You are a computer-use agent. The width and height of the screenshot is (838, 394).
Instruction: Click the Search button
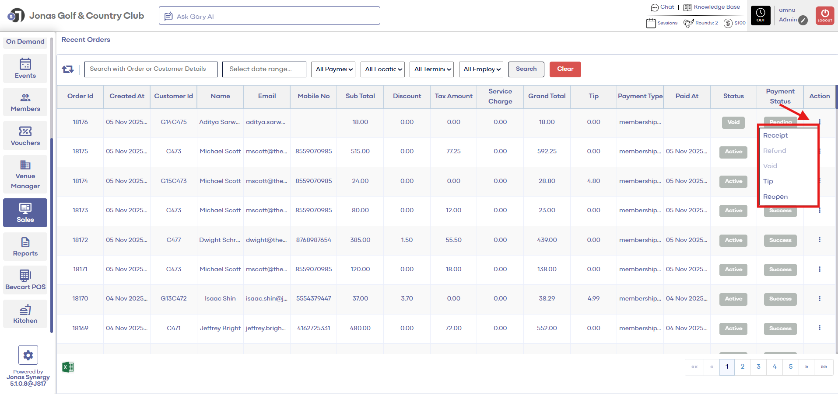coord(526,69)
